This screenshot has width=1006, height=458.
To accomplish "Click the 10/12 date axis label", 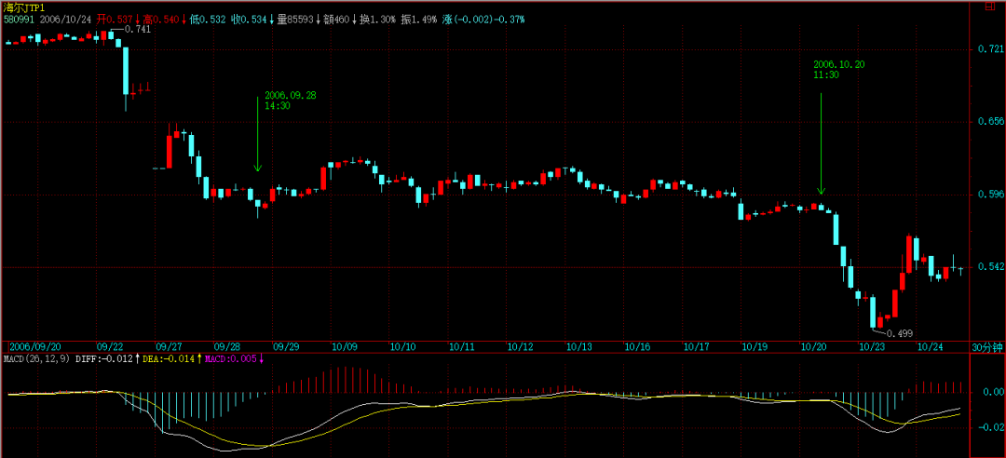I will [x=521, y=347].
